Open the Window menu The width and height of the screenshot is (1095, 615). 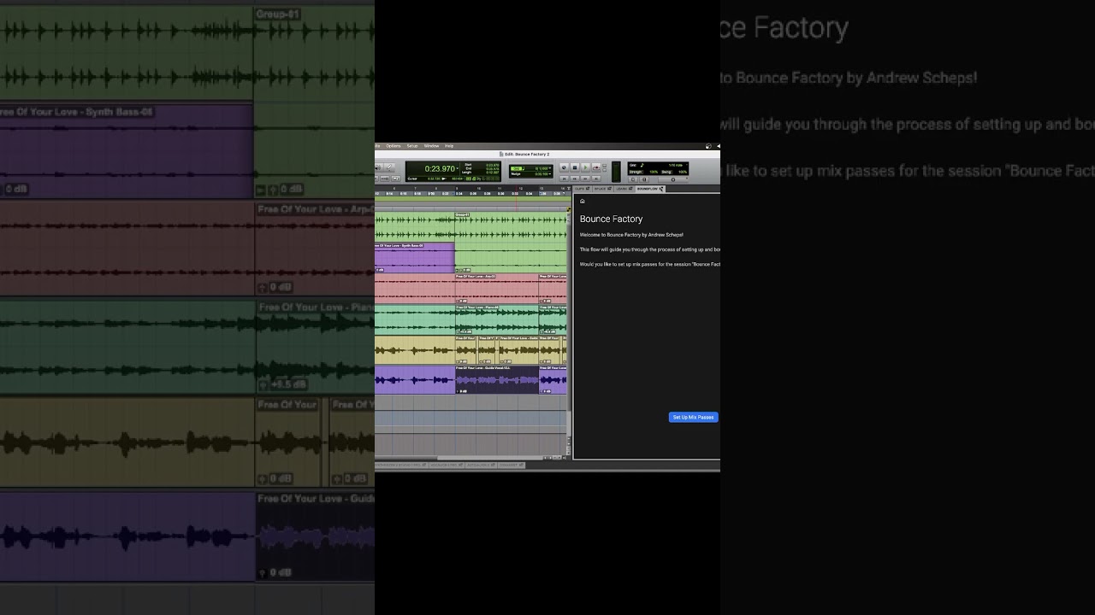click(431, 146)
